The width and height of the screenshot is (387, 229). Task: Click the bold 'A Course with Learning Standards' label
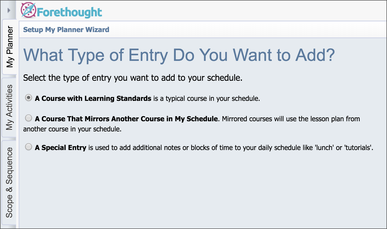[93, 99]
